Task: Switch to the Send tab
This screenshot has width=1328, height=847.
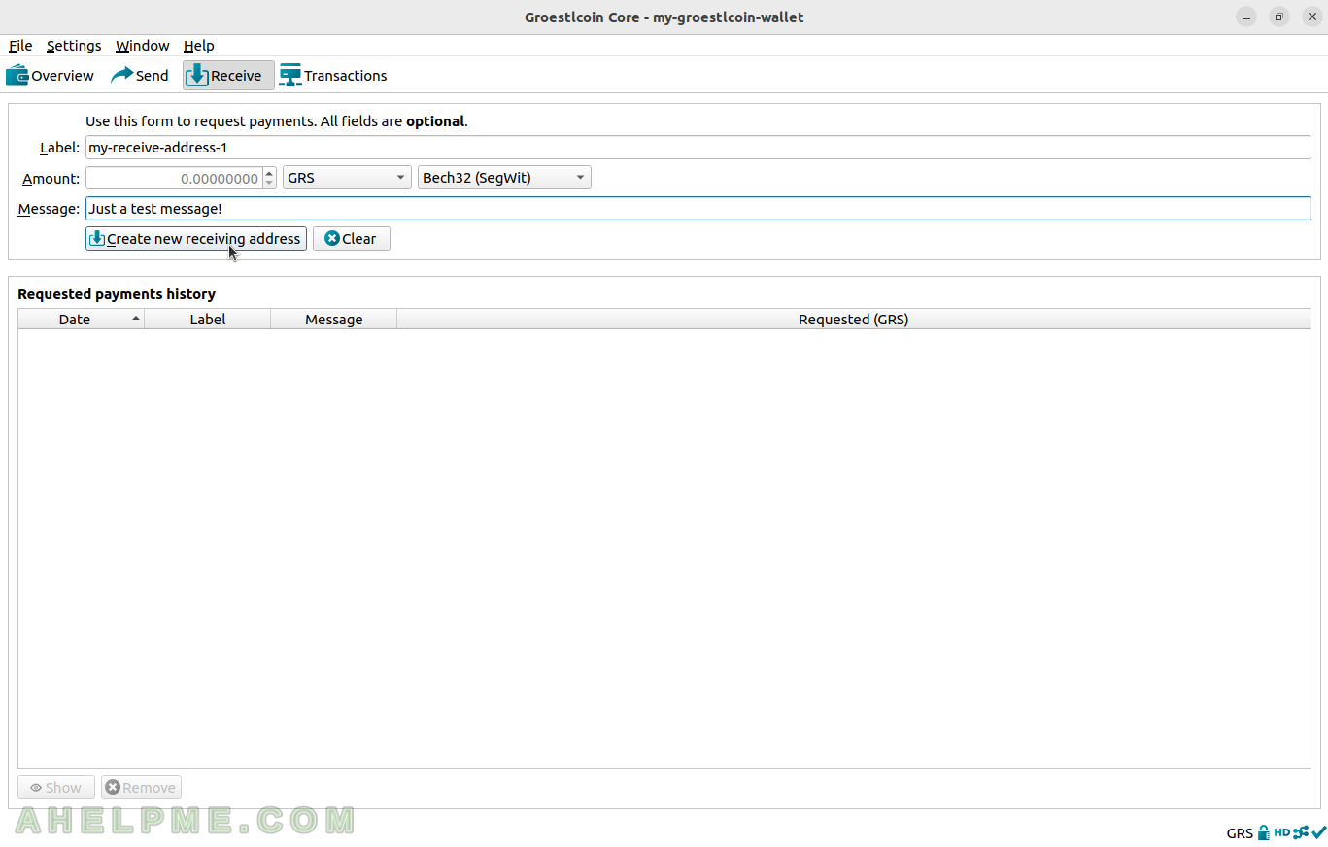Action: tap(140, 76)
